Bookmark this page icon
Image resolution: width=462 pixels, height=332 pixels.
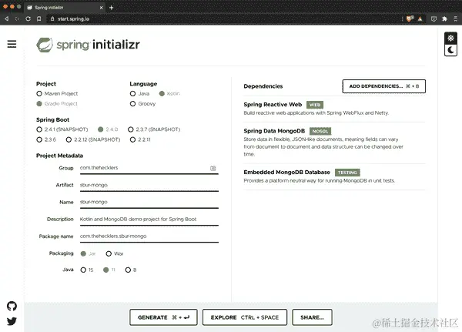tap(38, 18)
